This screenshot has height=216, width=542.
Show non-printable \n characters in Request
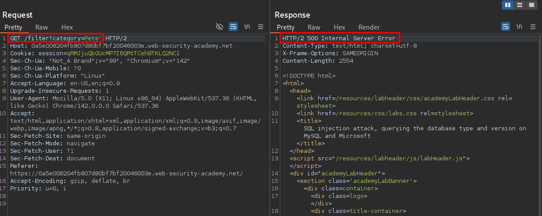247,27
